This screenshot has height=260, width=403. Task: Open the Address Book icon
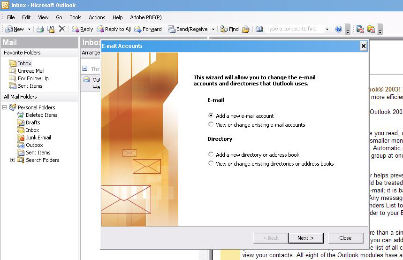click(259, 29)
